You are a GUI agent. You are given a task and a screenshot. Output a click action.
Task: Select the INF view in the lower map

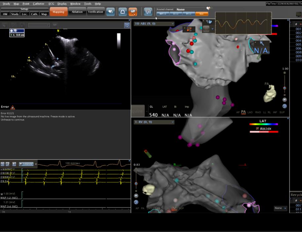tap(174, 208)
